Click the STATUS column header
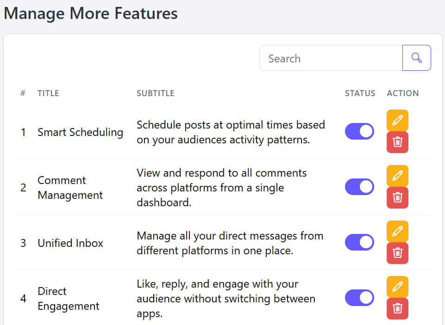 pos(360,93)
